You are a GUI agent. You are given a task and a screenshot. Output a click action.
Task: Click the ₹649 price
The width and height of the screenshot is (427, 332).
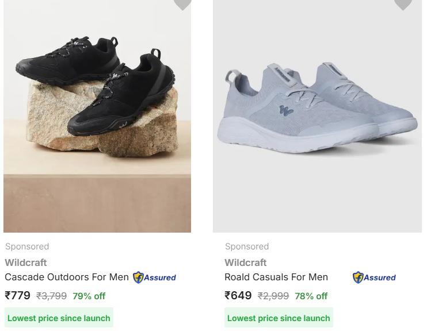coord(238,296)
